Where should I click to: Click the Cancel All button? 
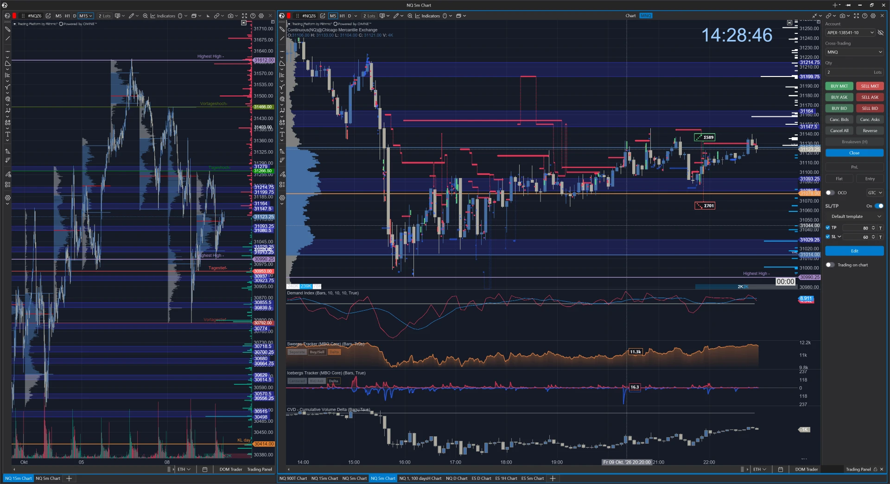839,131
